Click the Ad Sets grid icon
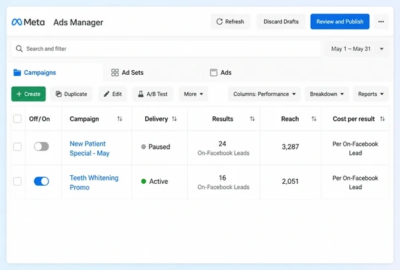This screenshot has height=270, width=400. (x=115, y=73)
